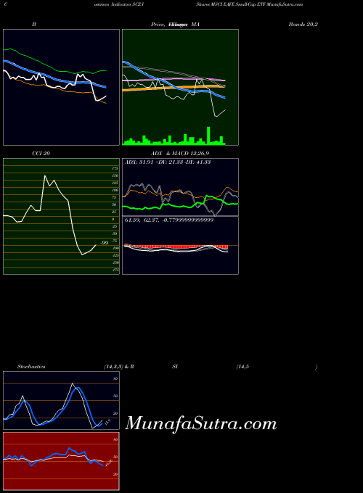Click "Shares MSCI EAFE Small-Cap ETF" header text
363x493 pixels.
coord(231,4)
